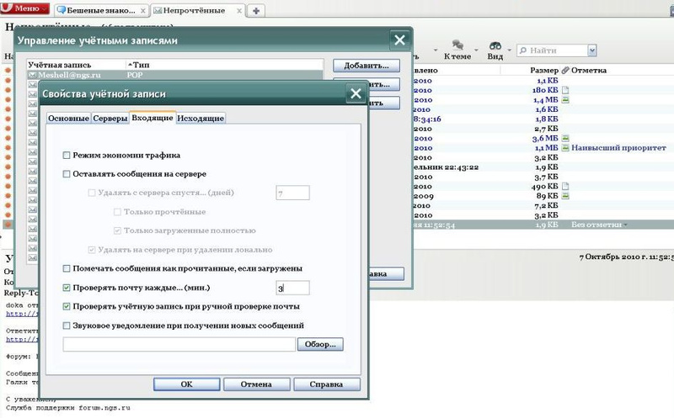Open dropdown arrow next to Вид
Image resolution: width=674 pixels, height=418 pixels.
510,50
